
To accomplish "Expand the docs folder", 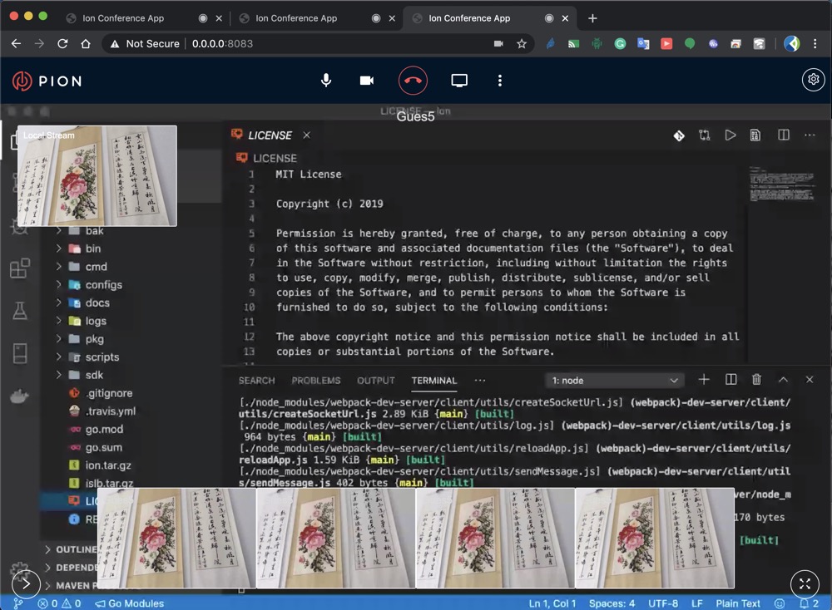I will (x=97, y=303).
